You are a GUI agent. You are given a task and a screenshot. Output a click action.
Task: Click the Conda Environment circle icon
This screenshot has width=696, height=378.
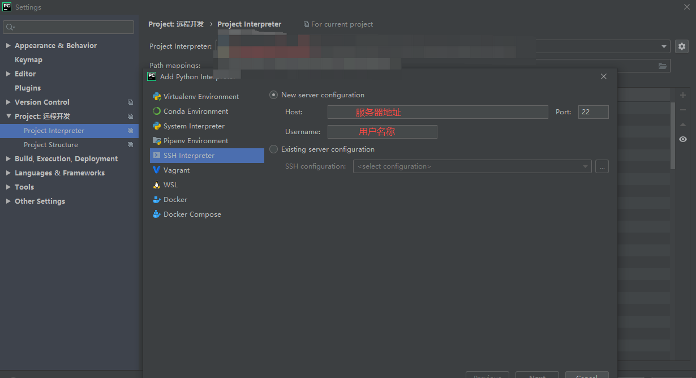[157, 111]
